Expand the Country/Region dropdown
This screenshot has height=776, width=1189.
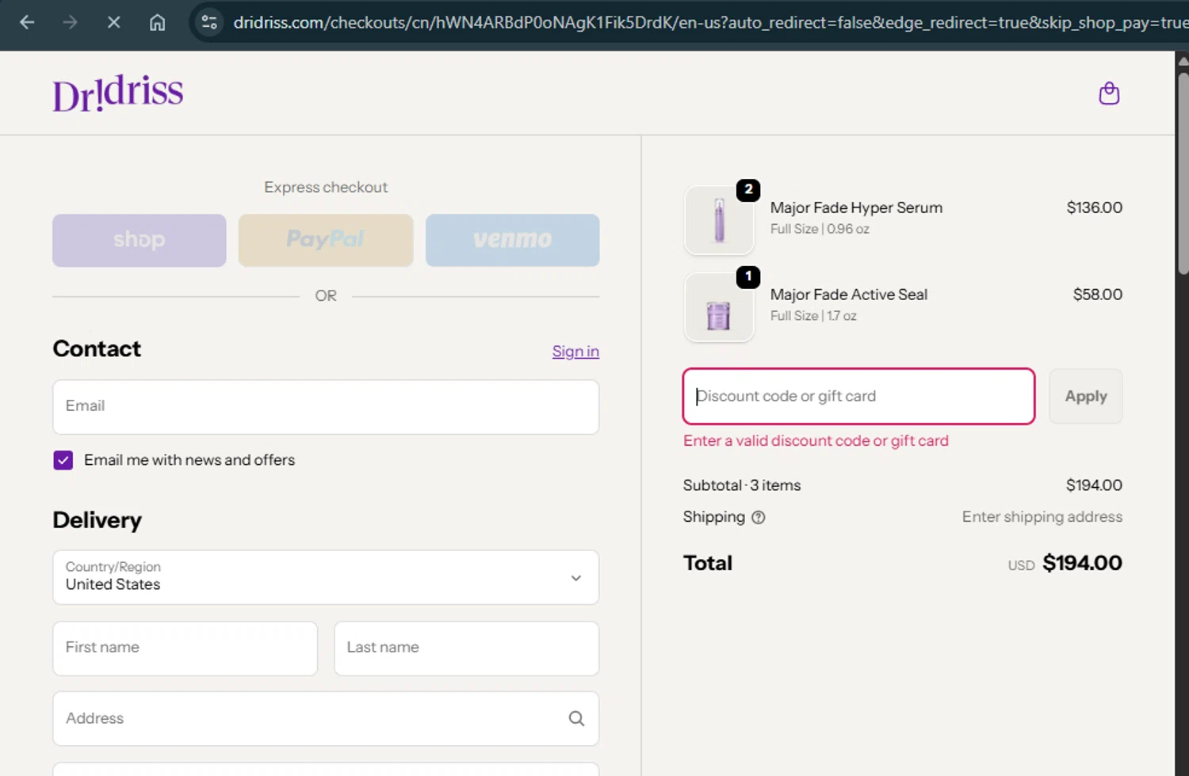(326, 577)
